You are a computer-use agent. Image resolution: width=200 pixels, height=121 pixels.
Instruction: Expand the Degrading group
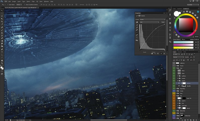point(176,88)
